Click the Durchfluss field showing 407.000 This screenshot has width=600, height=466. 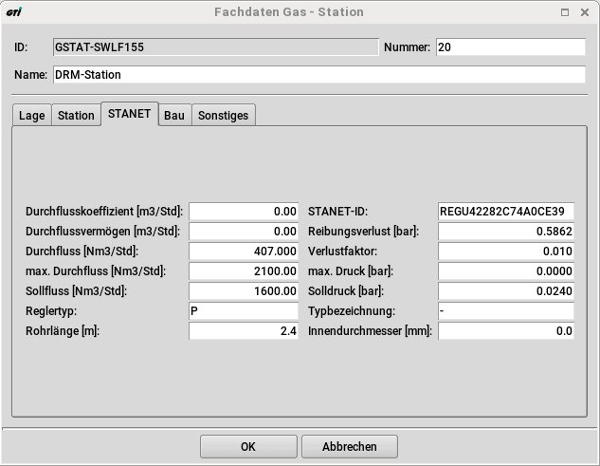(x=244, y=252)
